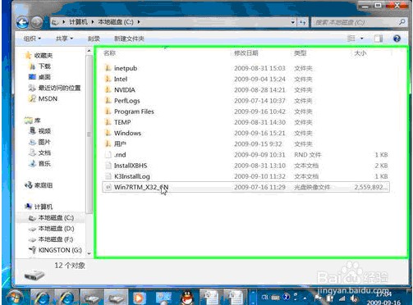Click the RND 文件 type cell
Screen dimensions: 413x305
308,155
